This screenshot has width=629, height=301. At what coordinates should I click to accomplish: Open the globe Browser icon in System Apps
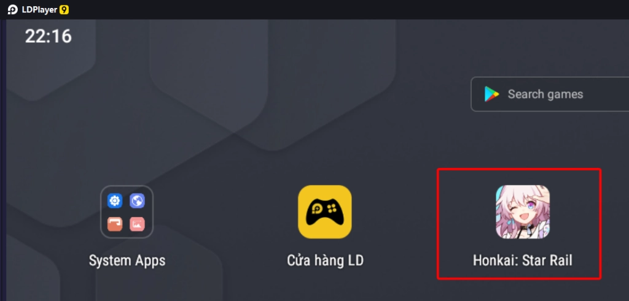point(137,200)
